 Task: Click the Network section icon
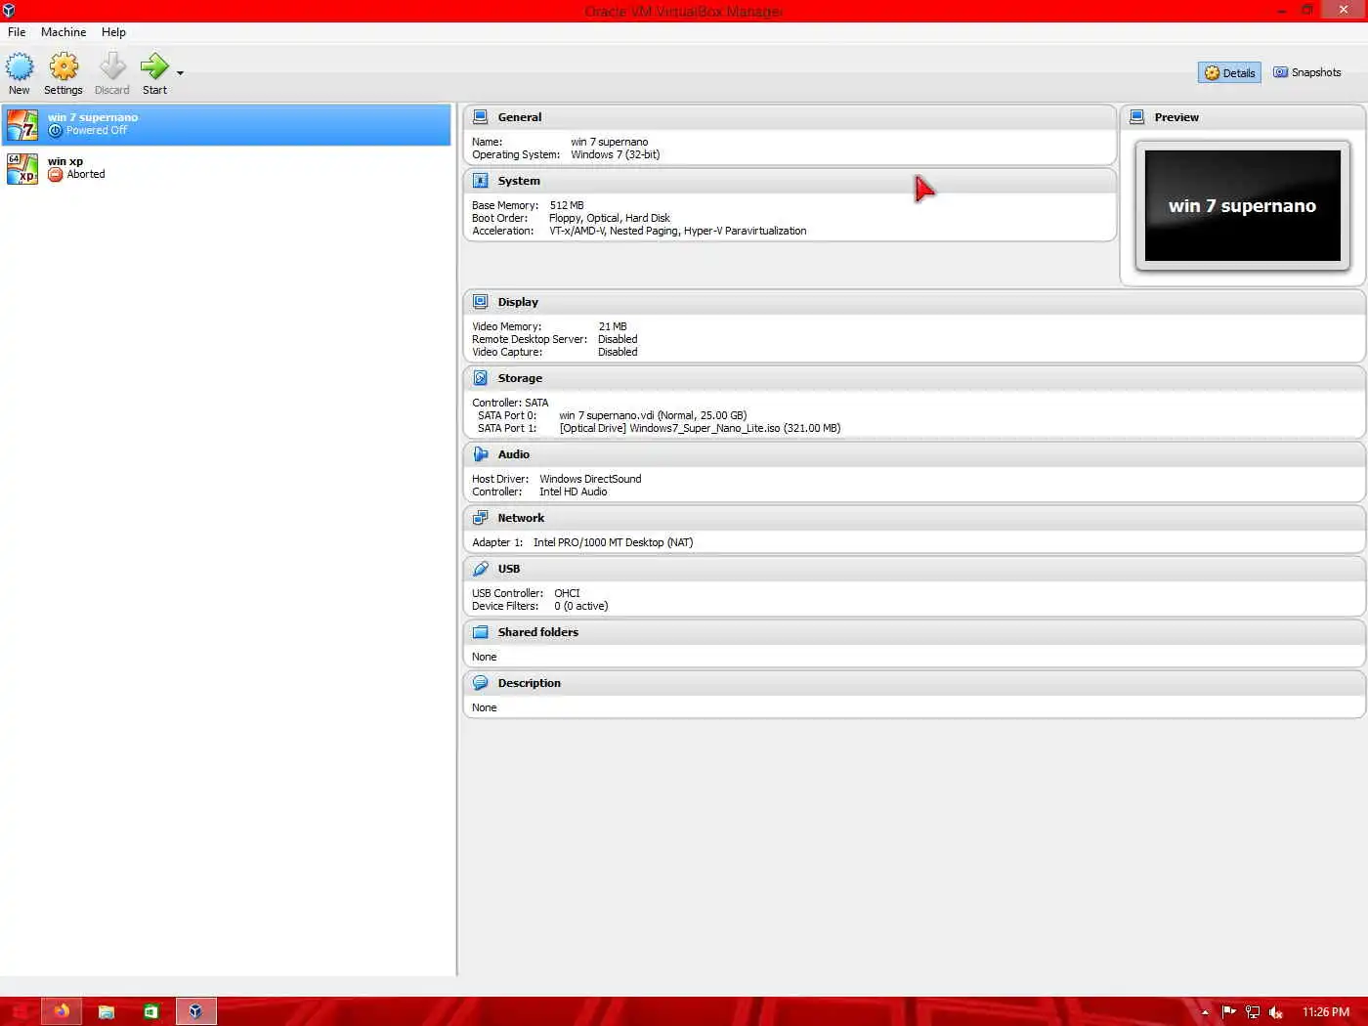[481, 518]
